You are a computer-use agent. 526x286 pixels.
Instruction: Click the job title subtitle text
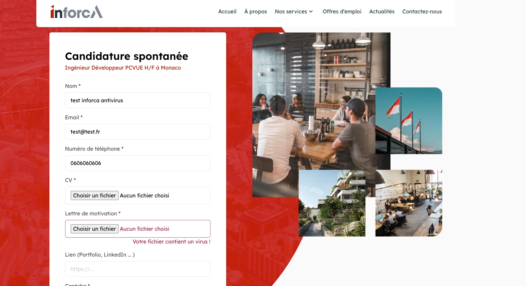tap(123, 68)
